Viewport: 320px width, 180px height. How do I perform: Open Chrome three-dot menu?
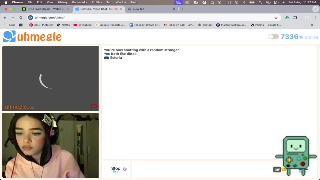(315, 17)
